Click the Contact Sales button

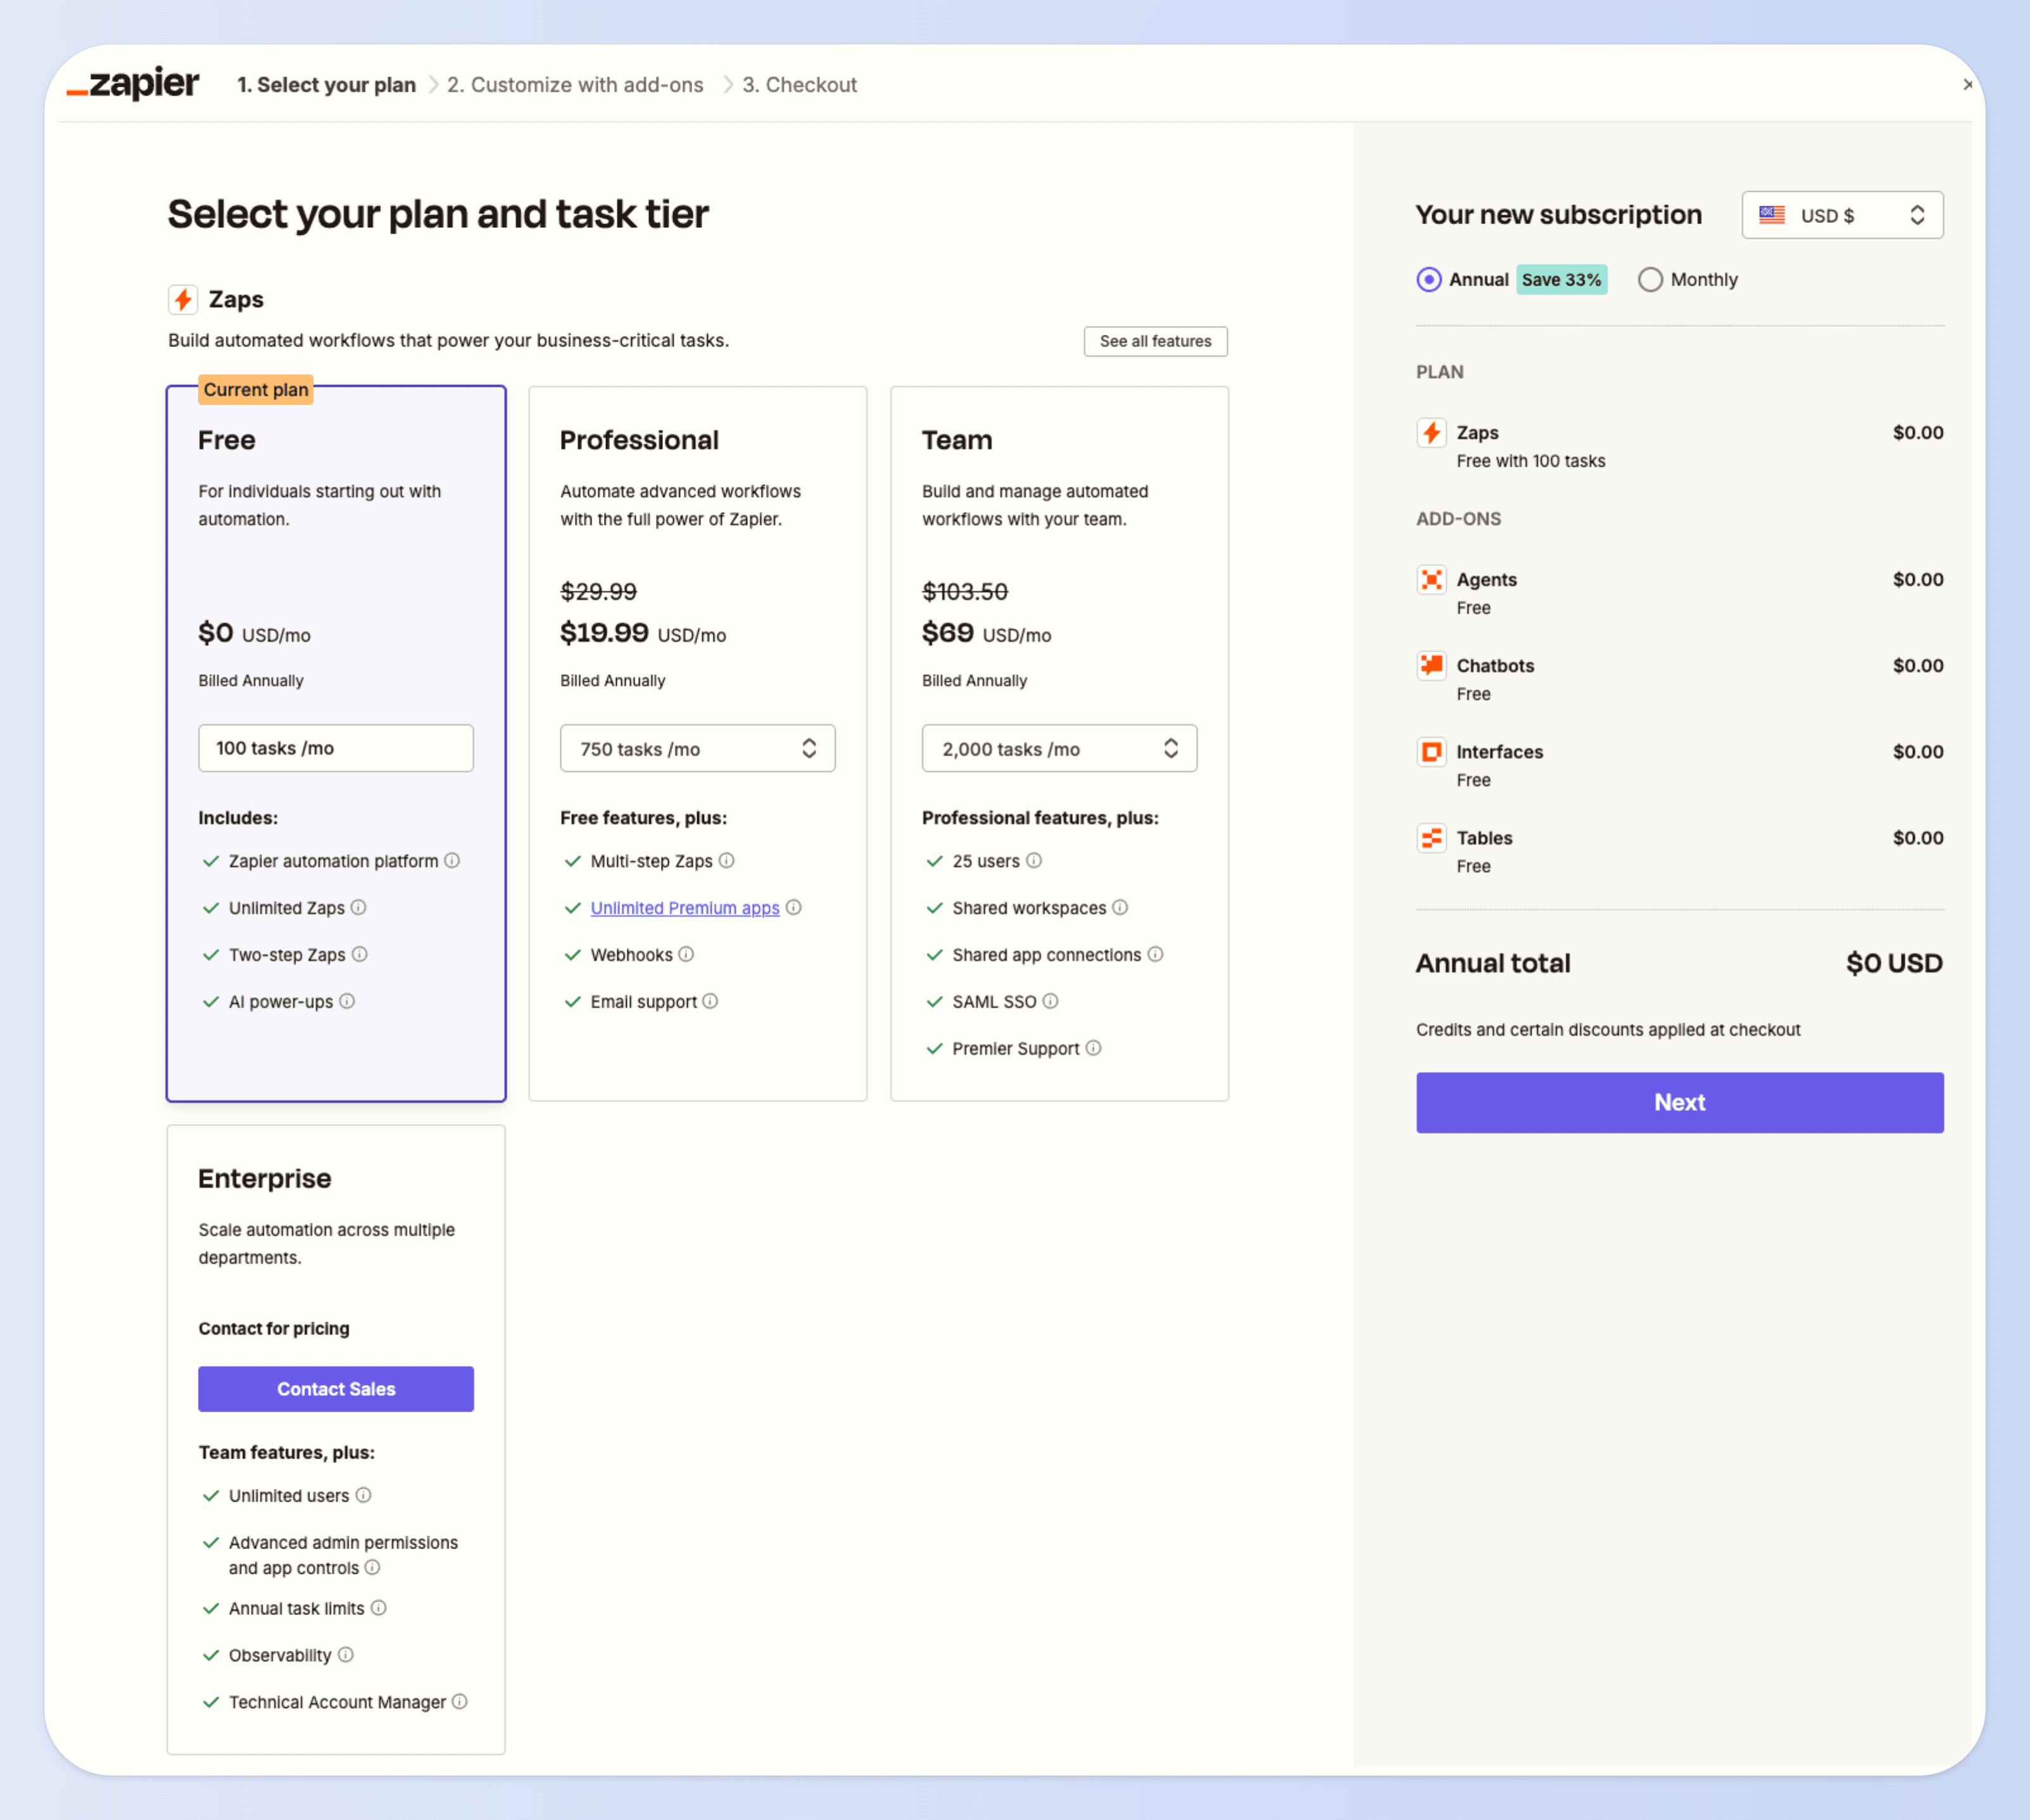click(x=336, y=1389)
